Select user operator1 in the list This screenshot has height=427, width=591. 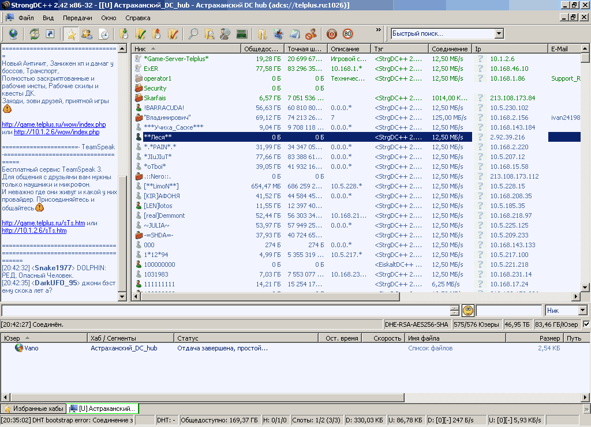click(x=356, y=78)
